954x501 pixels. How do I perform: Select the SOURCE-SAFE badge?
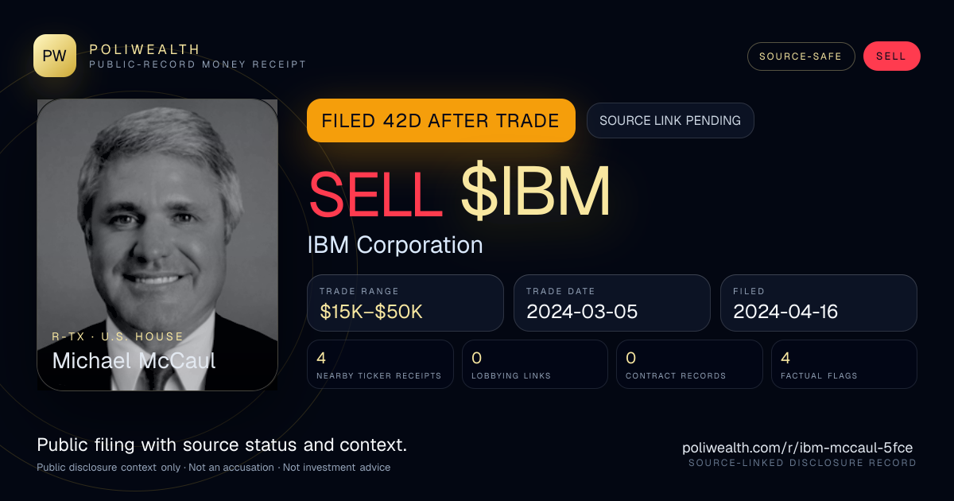click(x=801, y=56)
